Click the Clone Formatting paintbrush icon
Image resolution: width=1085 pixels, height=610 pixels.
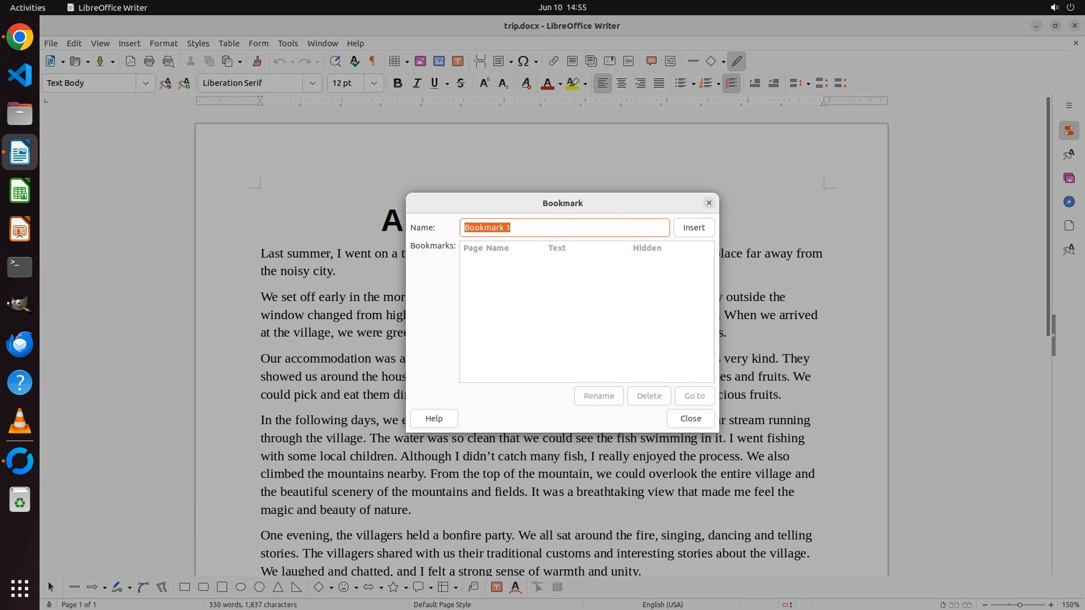tap(257, 61)
